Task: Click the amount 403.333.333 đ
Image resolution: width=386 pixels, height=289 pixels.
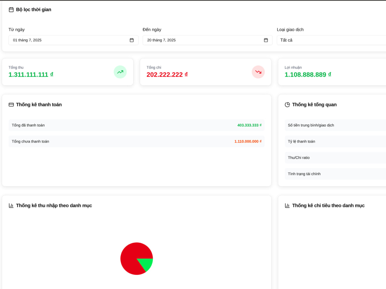Action: (249, 125)
